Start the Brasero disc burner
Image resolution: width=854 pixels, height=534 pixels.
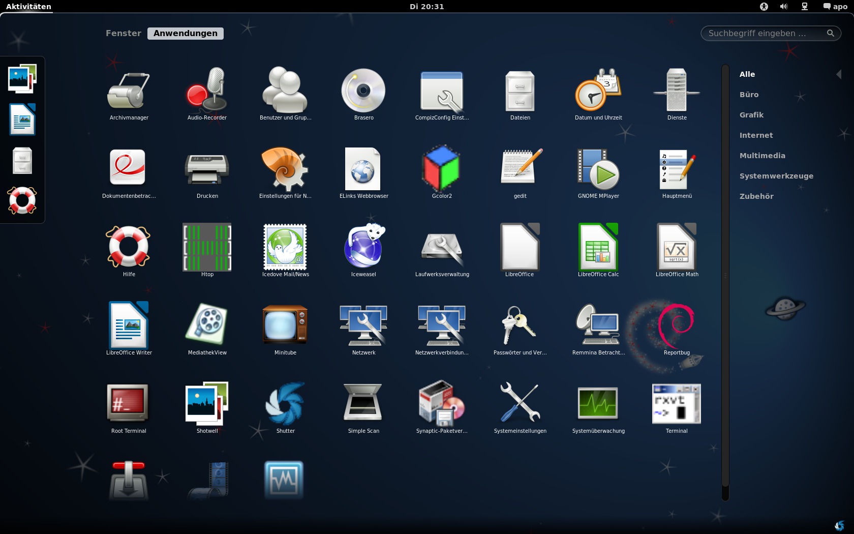[363, 94]
